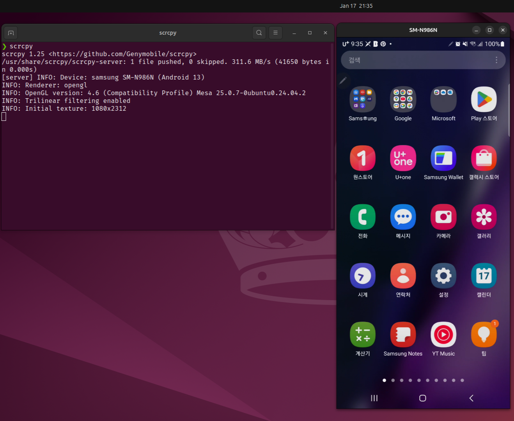Open the Microsoft apps folder

[443, 99]
